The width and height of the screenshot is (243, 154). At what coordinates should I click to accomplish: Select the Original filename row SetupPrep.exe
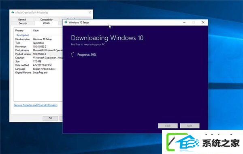point(38,73)
